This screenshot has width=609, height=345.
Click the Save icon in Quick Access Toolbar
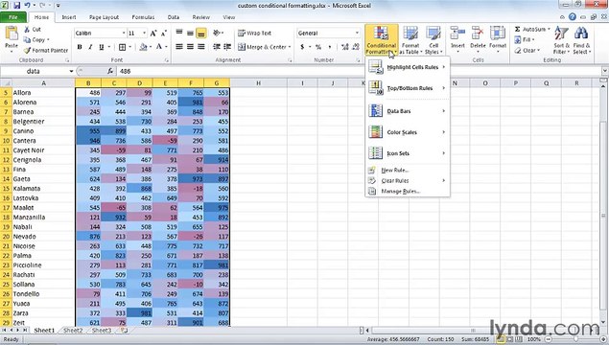tap(16, 6)
